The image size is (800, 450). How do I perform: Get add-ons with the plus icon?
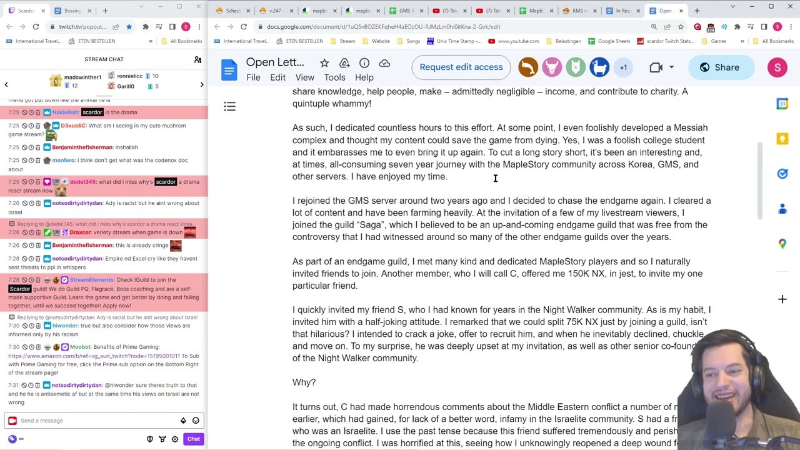pyautogui.click(x=782, y=299)
